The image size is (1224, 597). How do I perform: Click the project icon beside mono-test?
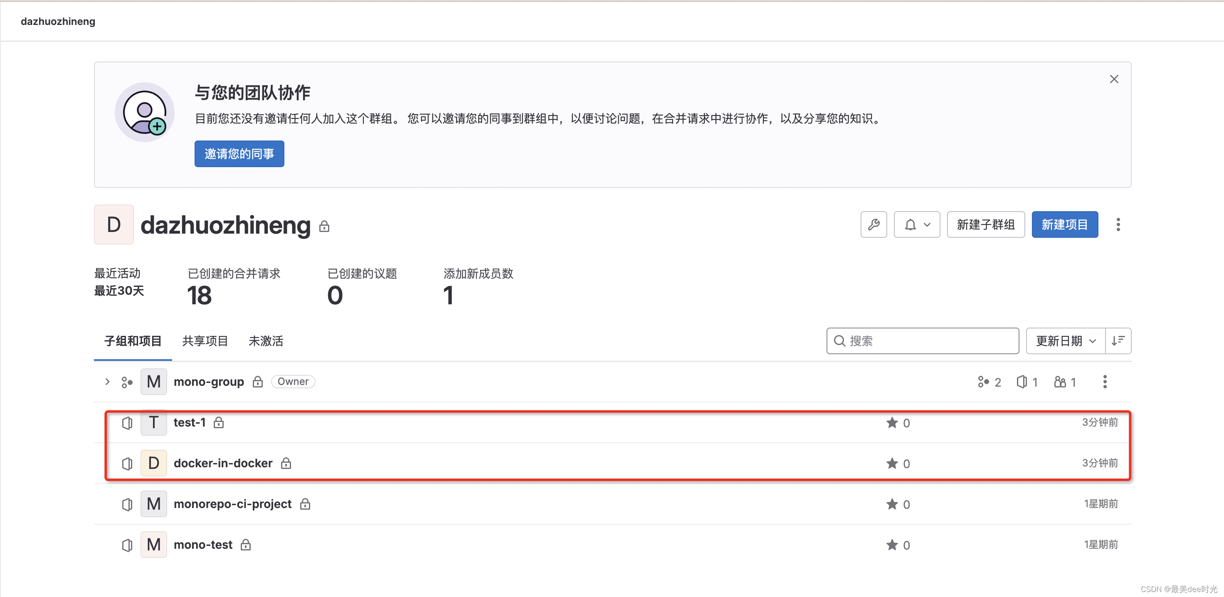(127, 545)
